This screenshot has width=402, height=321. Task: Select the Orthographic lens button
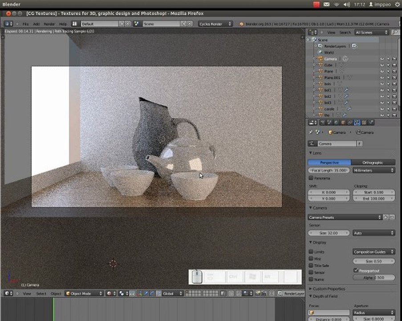click(x=373, y=163)
